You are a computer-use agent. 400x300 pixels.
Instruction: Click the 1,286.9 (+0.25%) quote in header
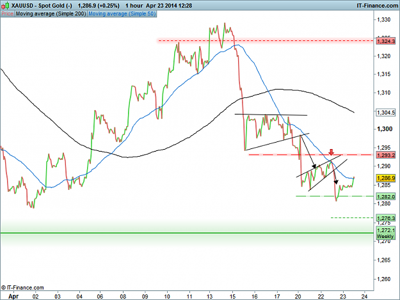pyautogui.click(x=99, y=5)
